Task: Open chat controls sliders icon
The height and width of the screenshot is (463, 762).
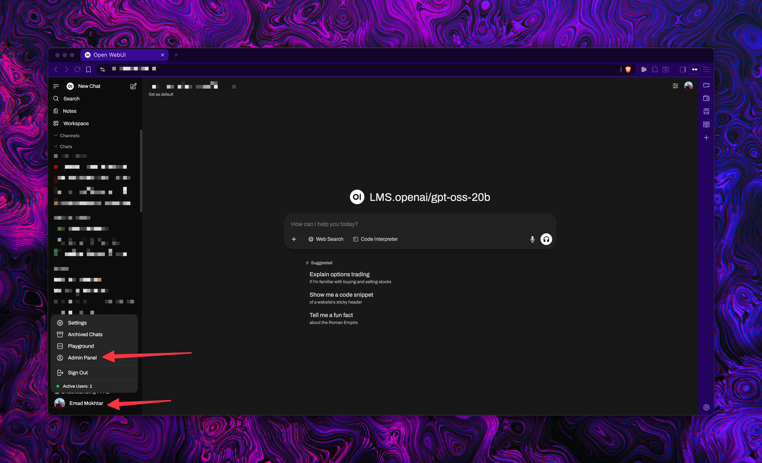Action: point(675,86)
